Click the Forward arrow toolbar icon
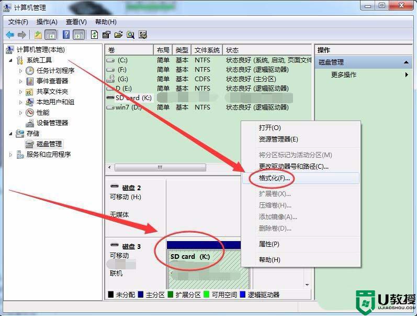The width and height of the screenshot is (417, 316). tap(21, 35)
